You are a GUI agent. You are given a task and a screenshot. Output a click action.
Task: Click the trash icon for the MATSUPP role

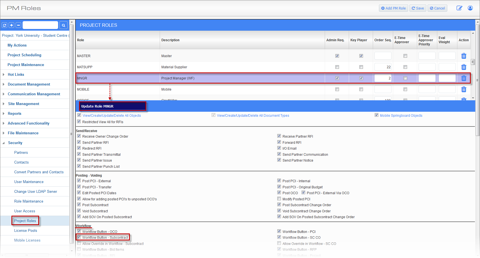(464, 67)
